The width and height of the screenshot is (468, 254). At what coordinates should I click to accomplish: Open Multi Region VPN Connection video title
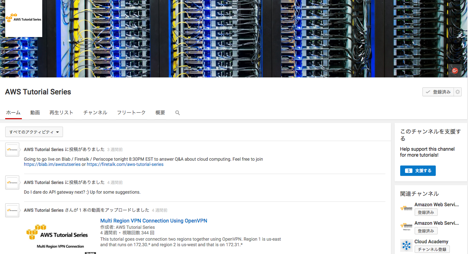153,221
